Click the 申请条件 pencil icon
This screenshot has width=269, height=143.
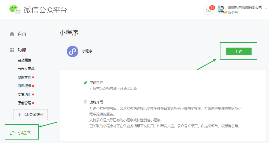(x=86, y=83)
